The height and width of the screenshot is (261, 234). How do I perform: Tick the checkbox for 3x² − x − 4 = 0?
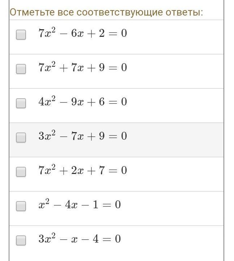pyautogui.click(x=21, y=240)
